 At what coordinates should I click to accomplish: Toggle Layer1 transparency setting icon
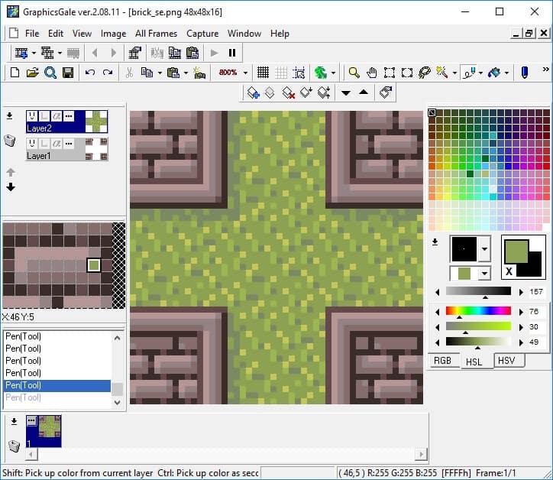[57, 143]
